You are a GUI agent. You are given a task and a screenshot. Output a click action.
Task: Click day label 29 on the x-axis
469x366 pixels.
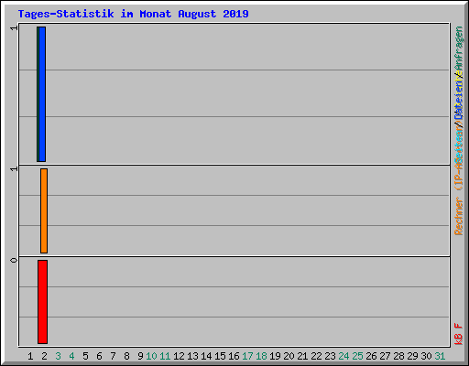(412, 356)
